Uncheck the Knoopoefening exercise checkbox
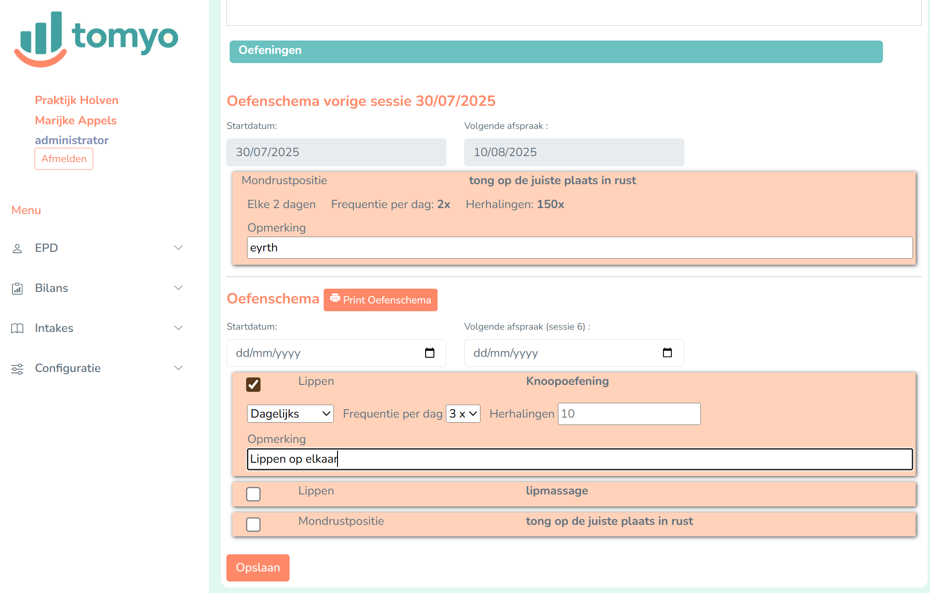Screen dimensions: 930x593 tap(253, 384)
